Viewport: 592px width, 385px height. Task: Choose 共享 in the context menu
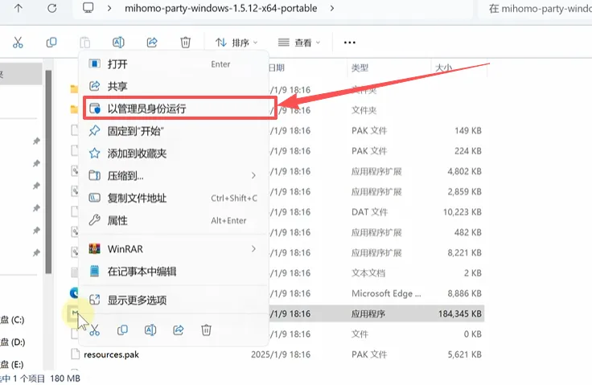click(174, 87)
